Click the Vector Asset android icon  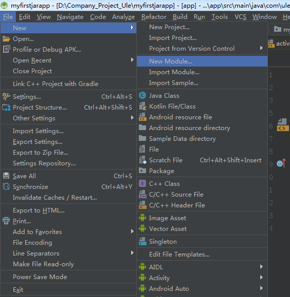142,228
